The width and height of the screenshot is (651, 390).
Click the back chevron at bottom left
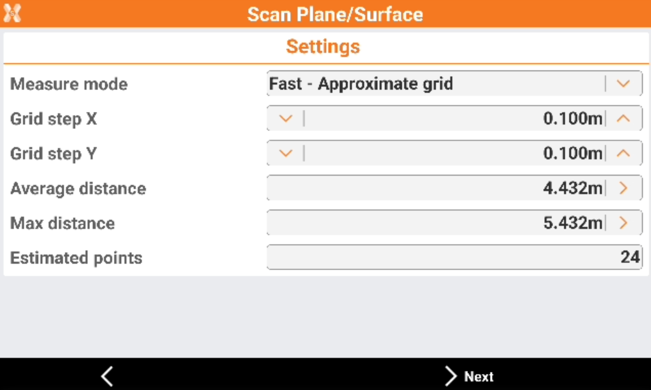click(106, 376)
